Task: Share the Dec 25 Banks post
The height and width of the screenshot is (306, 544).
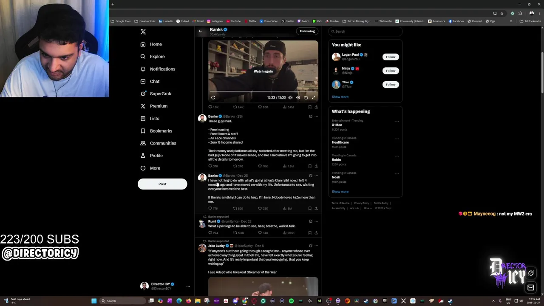Action: pyautogui.click(x=316, y=209)
